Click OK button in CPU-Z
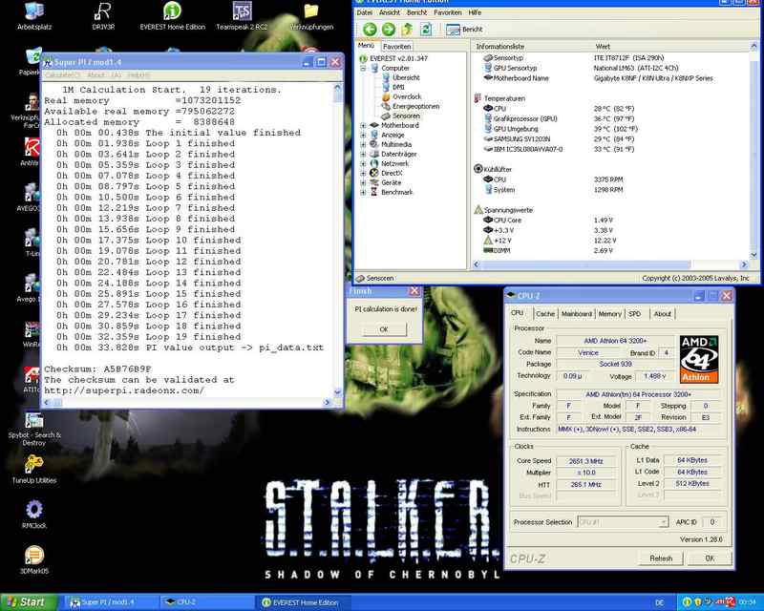 coord(710,558)
